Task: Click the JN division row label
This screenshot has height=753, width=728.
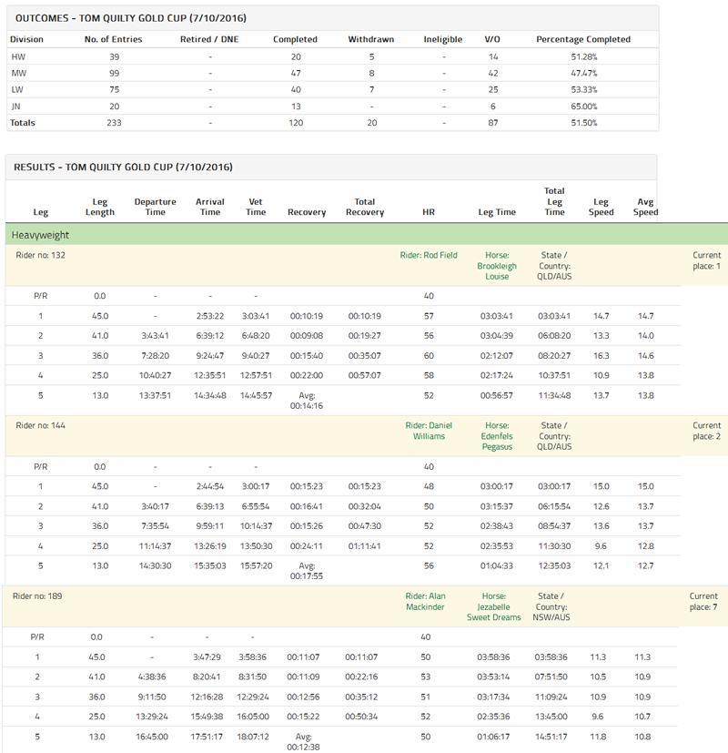Action: pos(16,107)
